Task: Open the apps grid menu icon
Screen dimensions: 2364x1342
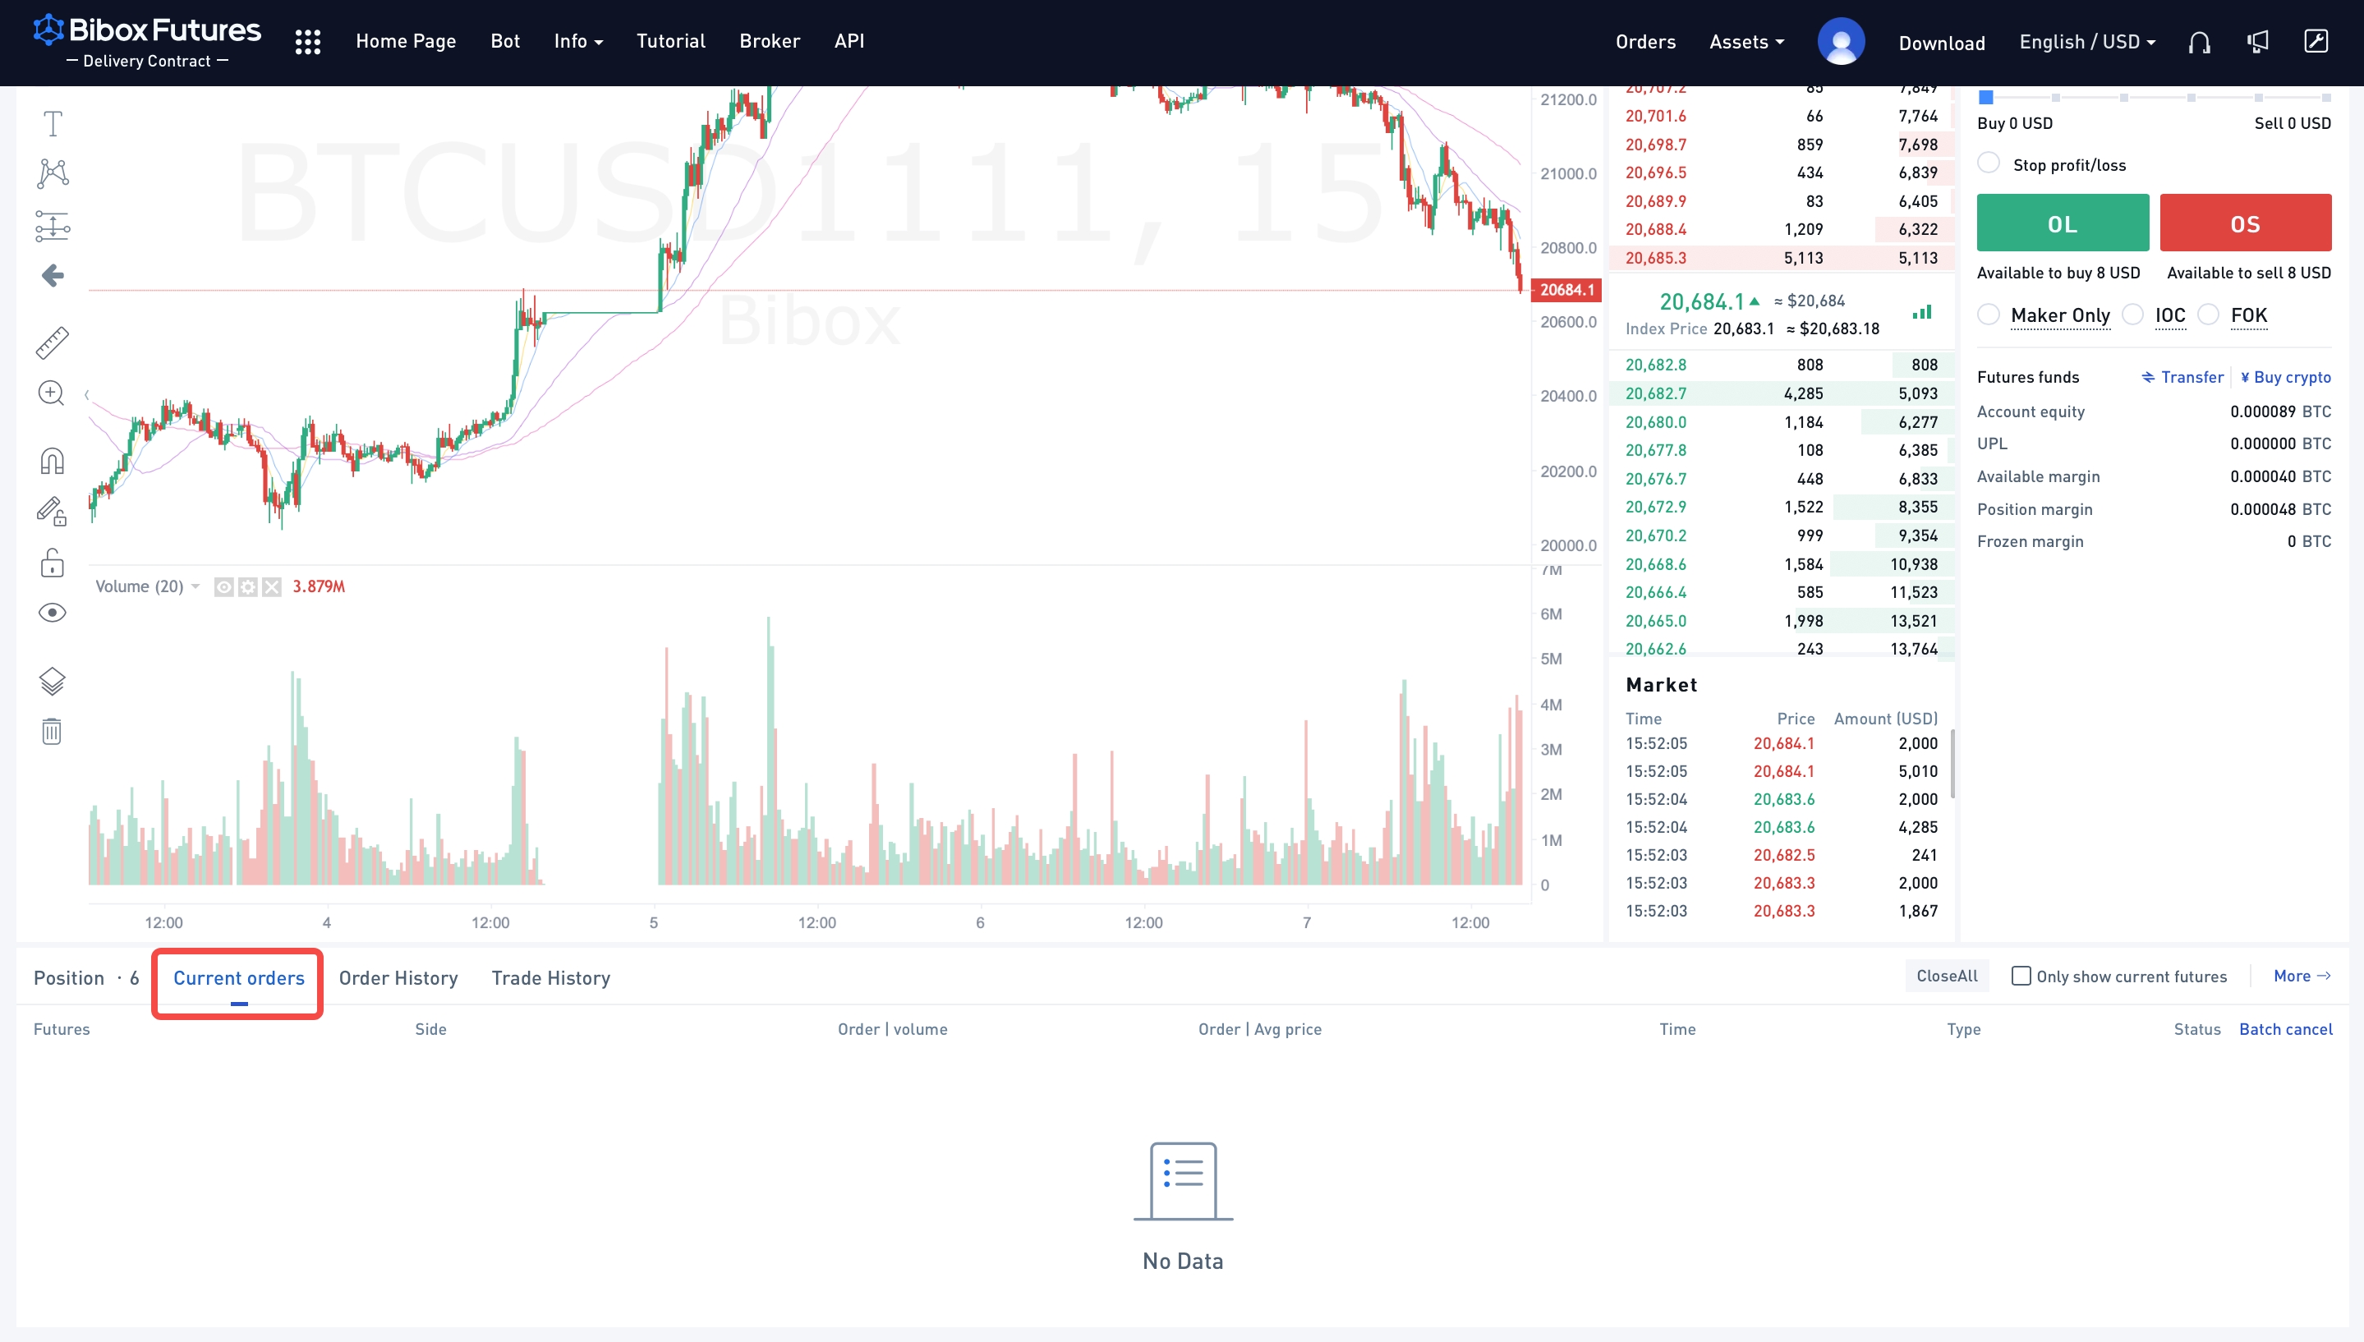Action: [308, 42]
